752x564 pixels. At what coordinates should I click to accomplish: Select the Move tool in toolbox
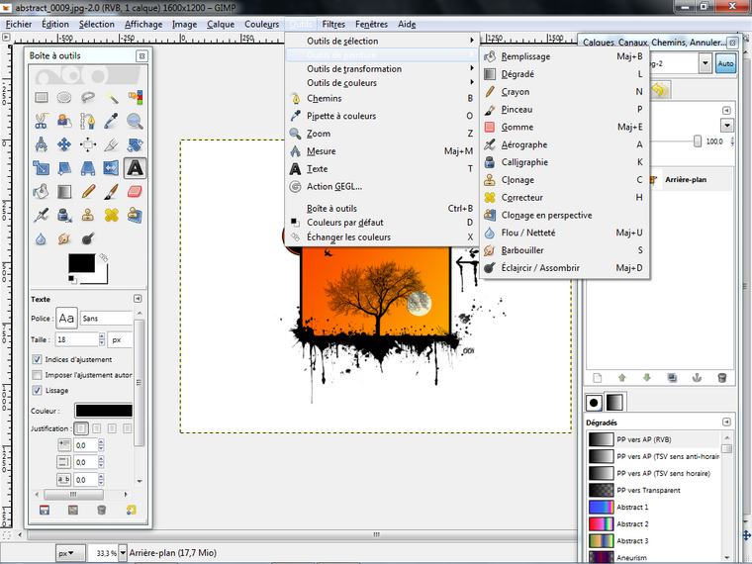[x=64, y=144]
